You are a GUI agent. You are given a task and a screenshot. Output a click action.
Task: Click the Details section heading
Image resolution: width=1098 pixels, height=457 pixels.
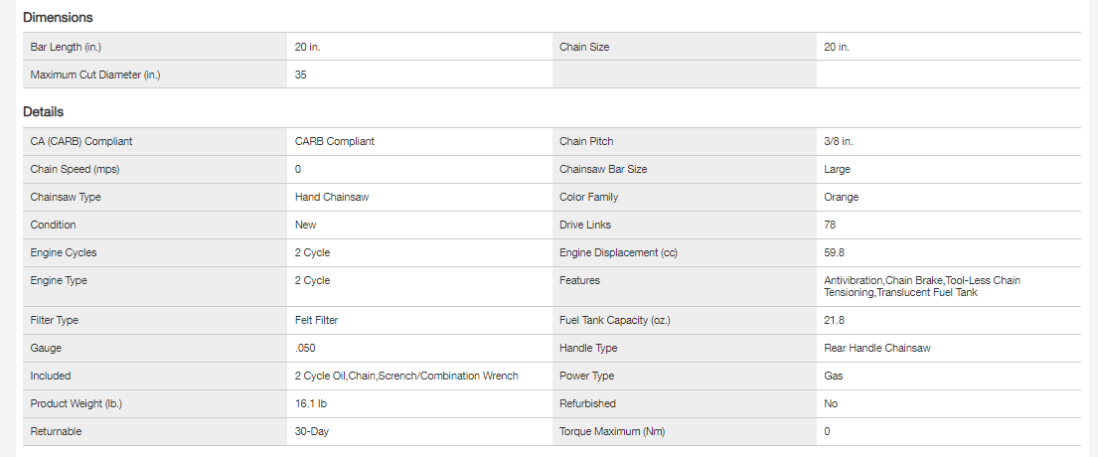click(44, 112)
